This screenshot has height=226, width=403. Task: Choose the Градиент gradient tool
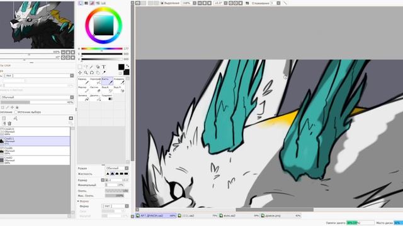pos(107,97)
